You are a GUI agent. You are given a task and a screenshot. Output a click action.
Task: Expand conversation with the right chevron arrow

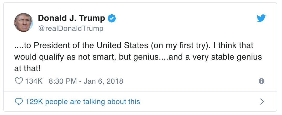[x=262, y=101]
